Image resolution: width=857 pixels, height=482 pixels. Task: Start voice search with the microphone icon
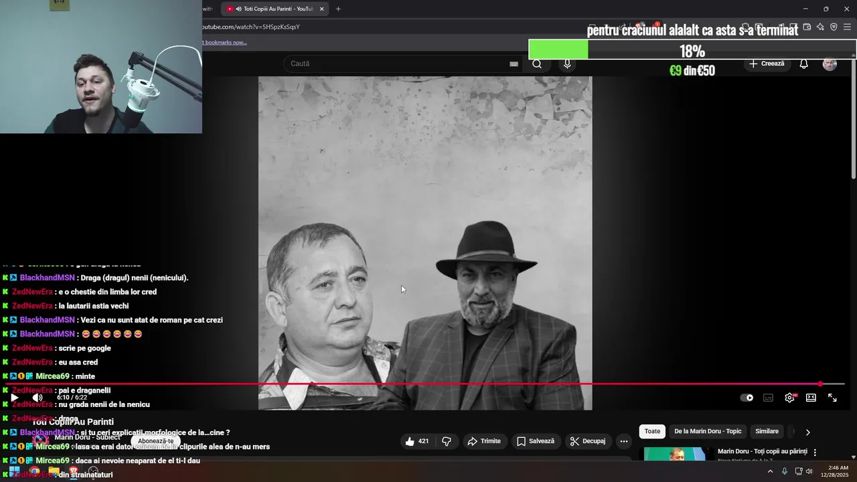567,64
